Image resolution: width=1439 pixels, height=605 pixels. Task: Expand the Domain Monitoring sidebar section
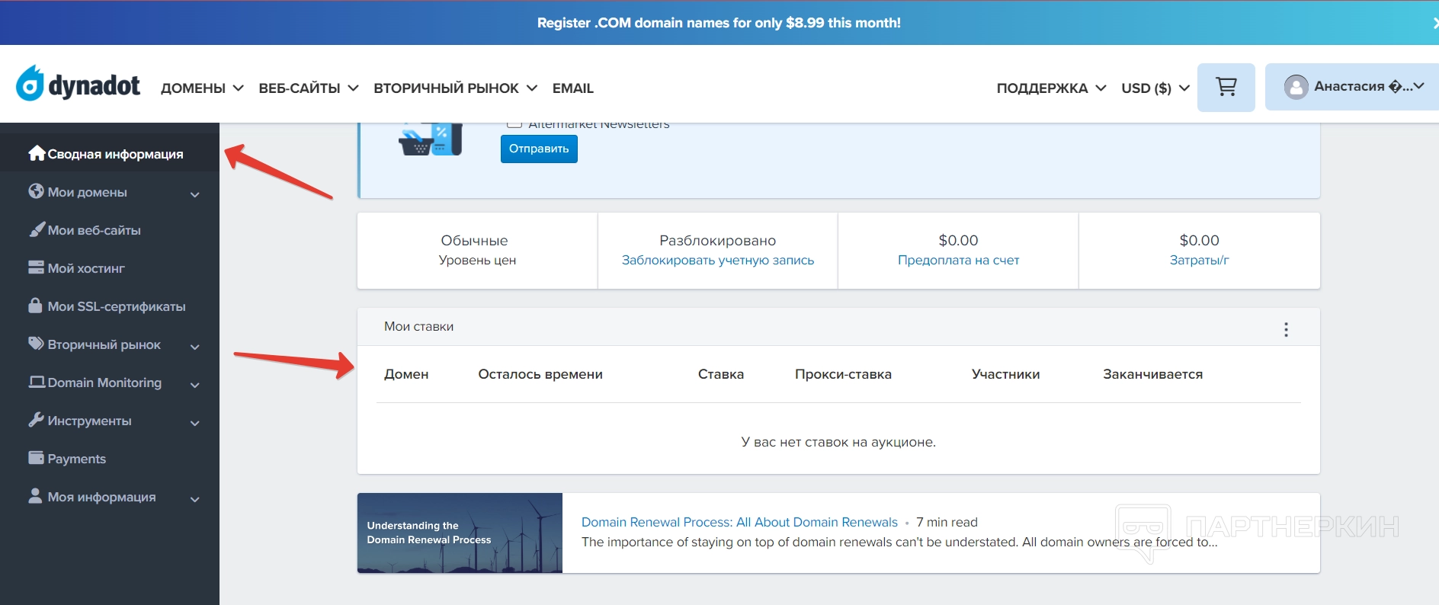click(x=194, y=385)
